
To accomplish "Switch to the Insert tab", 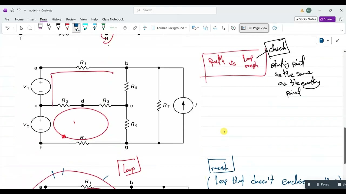I will (x=32, y=19).
